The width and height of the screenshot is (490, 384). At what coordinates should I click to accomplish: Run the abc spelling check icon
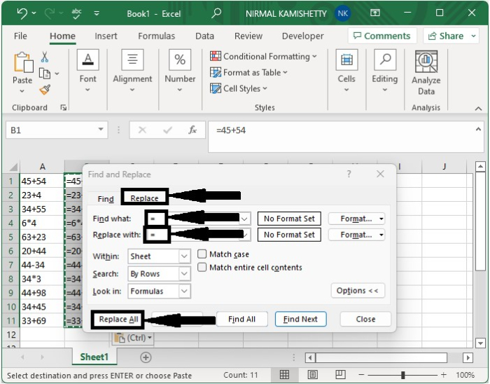tap(76, 14)
